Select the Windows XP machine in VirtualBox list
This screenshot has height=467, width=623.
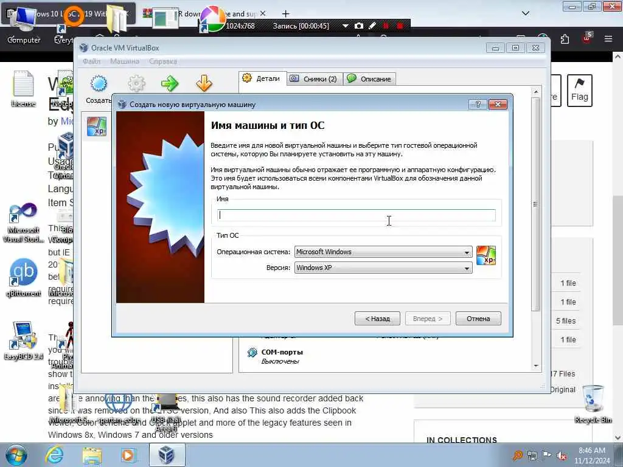coord(97,126)
